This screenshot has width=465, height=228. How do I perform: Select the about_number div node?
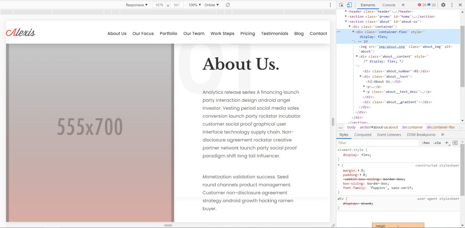(396, 71)
